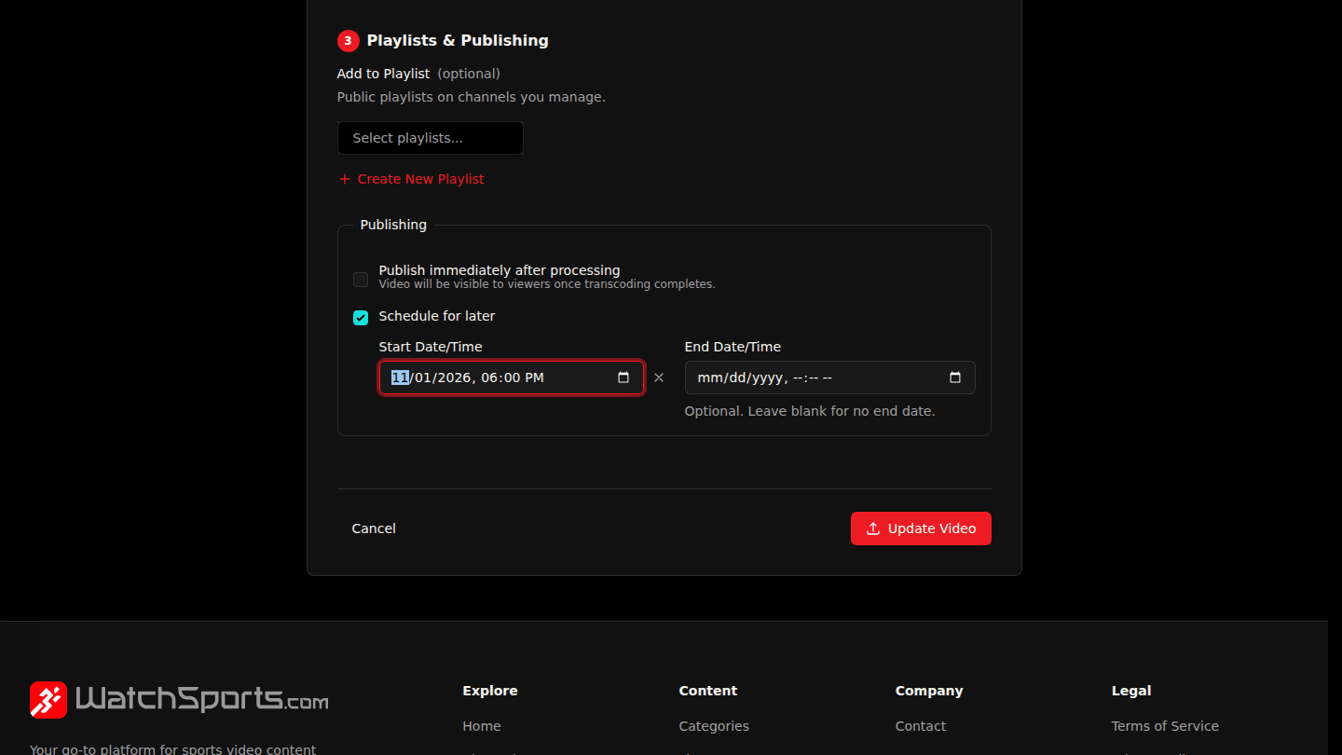The image size is (1342, 755).
Task: Clear start date with the X icon
Action: (x=659, y=377)
